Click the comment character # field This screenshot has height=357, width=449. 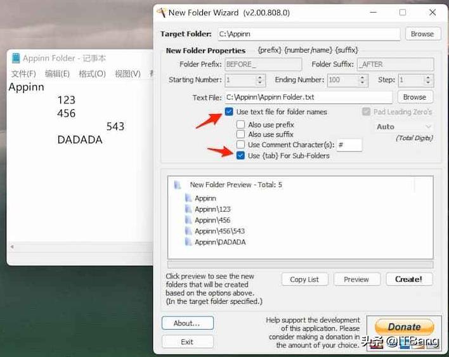[349, 145]
